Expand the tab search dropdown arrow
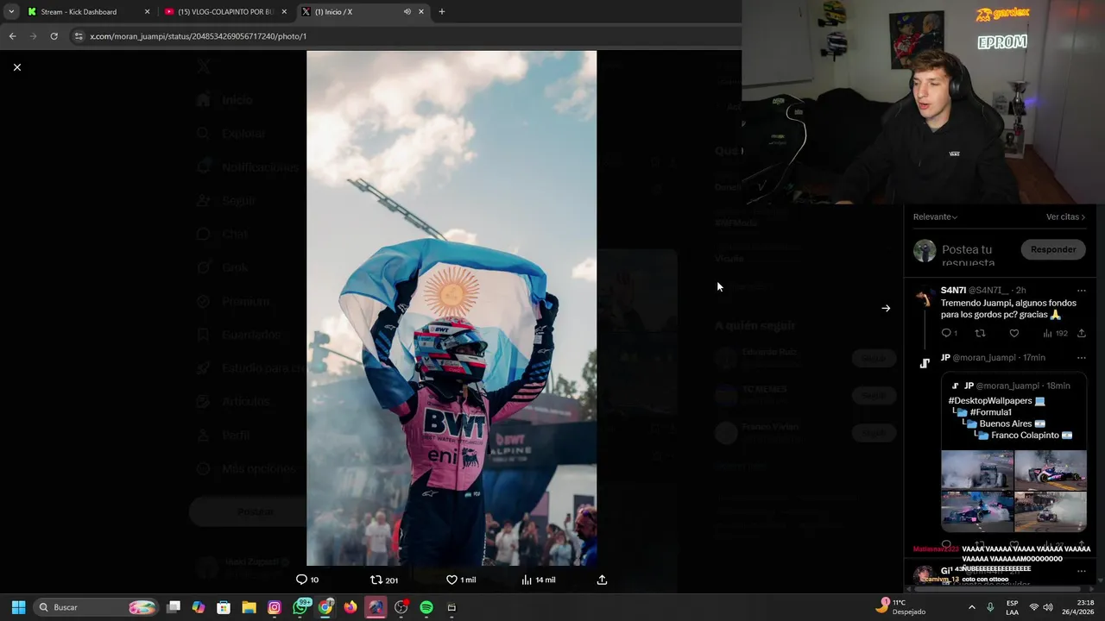The width and height of the screenshot is (1105, 621). 11,12
